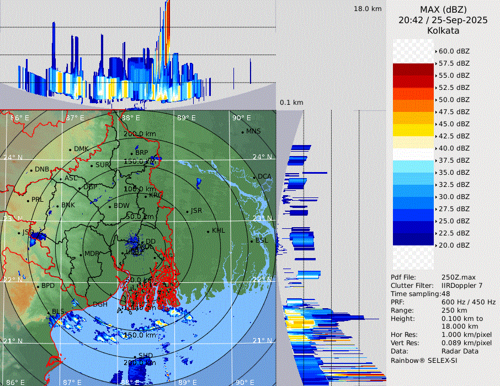Select the KHL station point
The width and height of the screenshot is (500, 386).
(208, 231)
